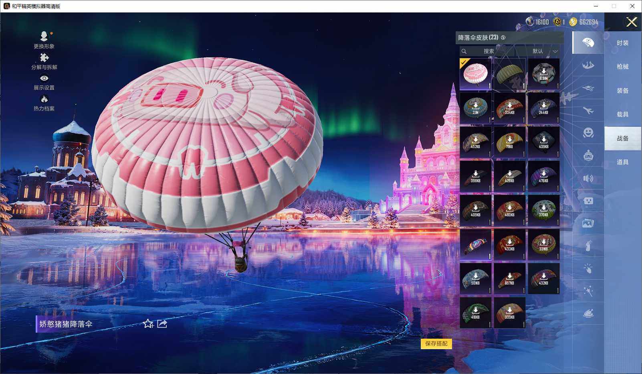Download the 409KB parachute skin
Screen dimensions: 642x374
tap(476, 211)
